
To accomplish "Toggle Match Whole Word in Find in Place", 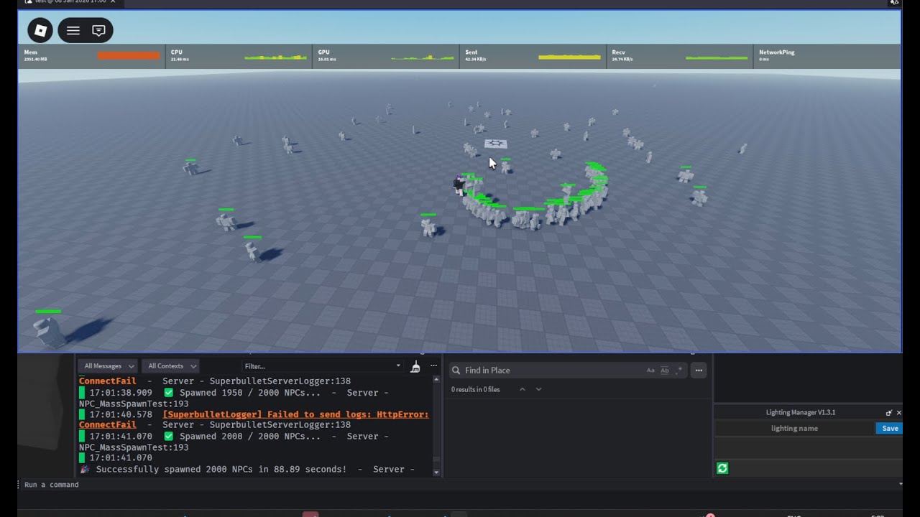I will 665,371.
